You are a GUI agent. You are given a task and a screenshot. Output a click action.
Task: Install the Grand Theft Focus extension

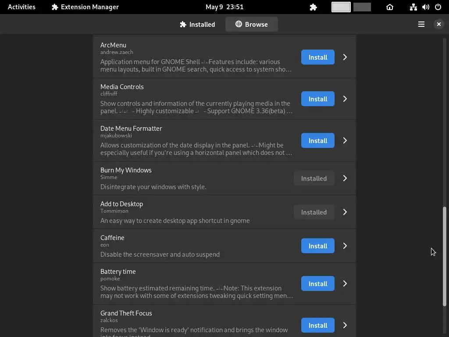click(x=317, y=325)
